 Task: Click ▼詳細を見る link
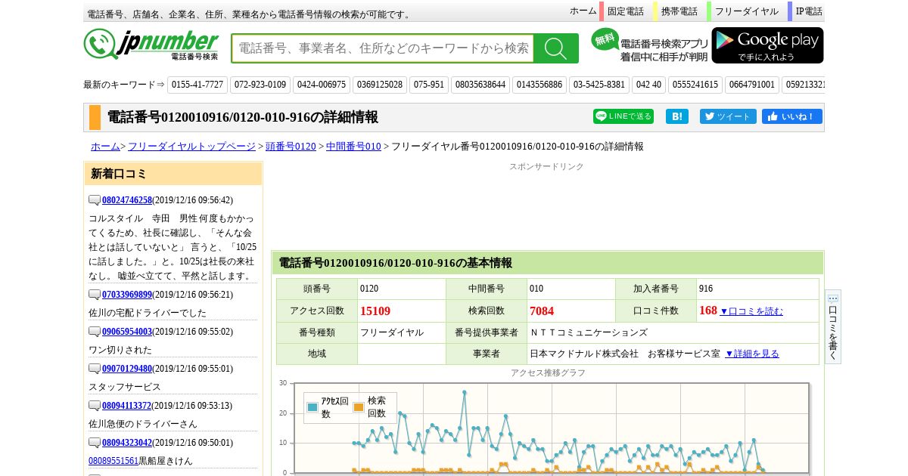click(x=752, y=354)
